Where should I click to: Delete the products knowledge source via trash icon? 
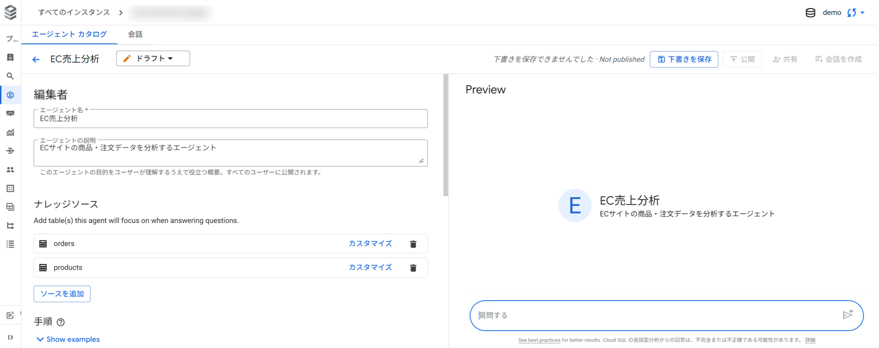pyautogui.click(x=413, y=267)
